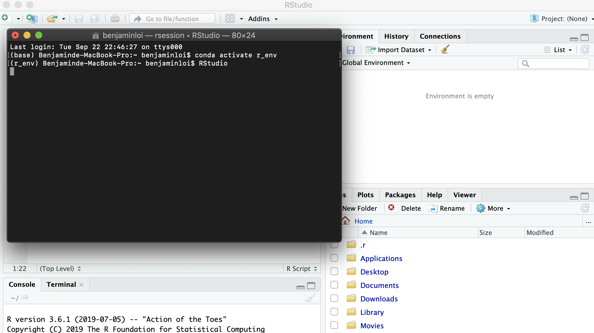Click the Save All documents icon

click(x=95, y=19)
